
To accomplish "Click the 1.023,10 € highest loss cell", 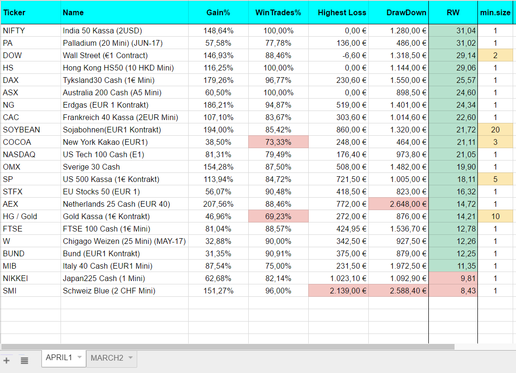I will pyautogui.click(x=338, y=278).
